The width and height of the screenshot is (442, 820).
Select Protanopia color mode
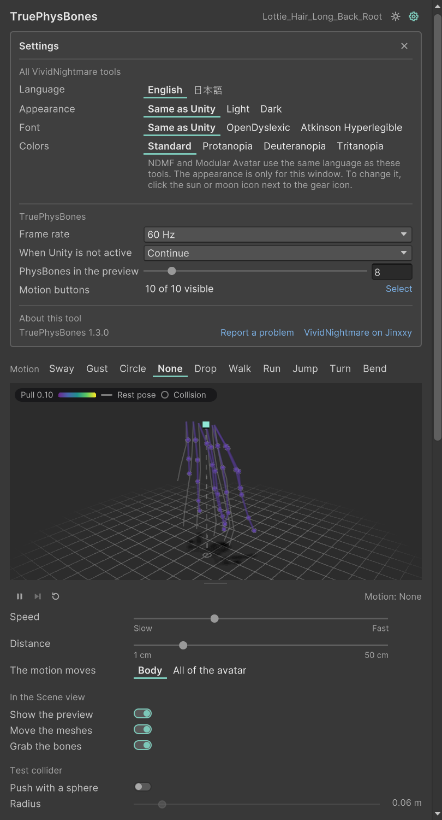(228, 146)
